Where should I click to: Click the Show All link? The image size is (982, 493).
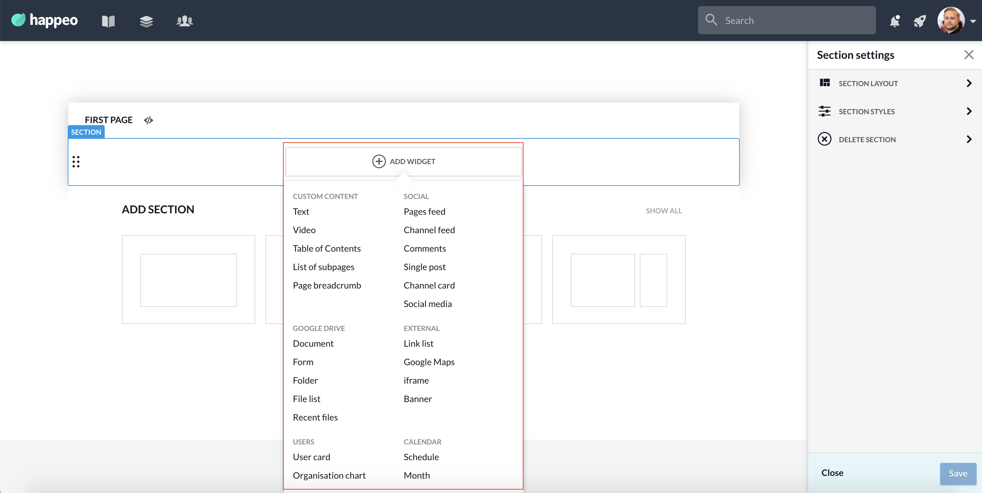click(663, 211)
